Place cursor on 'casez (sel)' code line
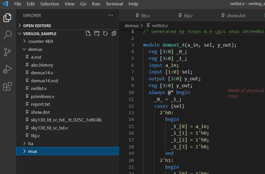This screenshot has height=174, width=265. (169, 106)
